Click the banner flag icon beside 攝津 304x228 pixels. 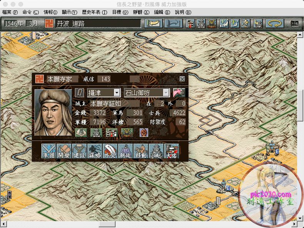coord(80,93)
